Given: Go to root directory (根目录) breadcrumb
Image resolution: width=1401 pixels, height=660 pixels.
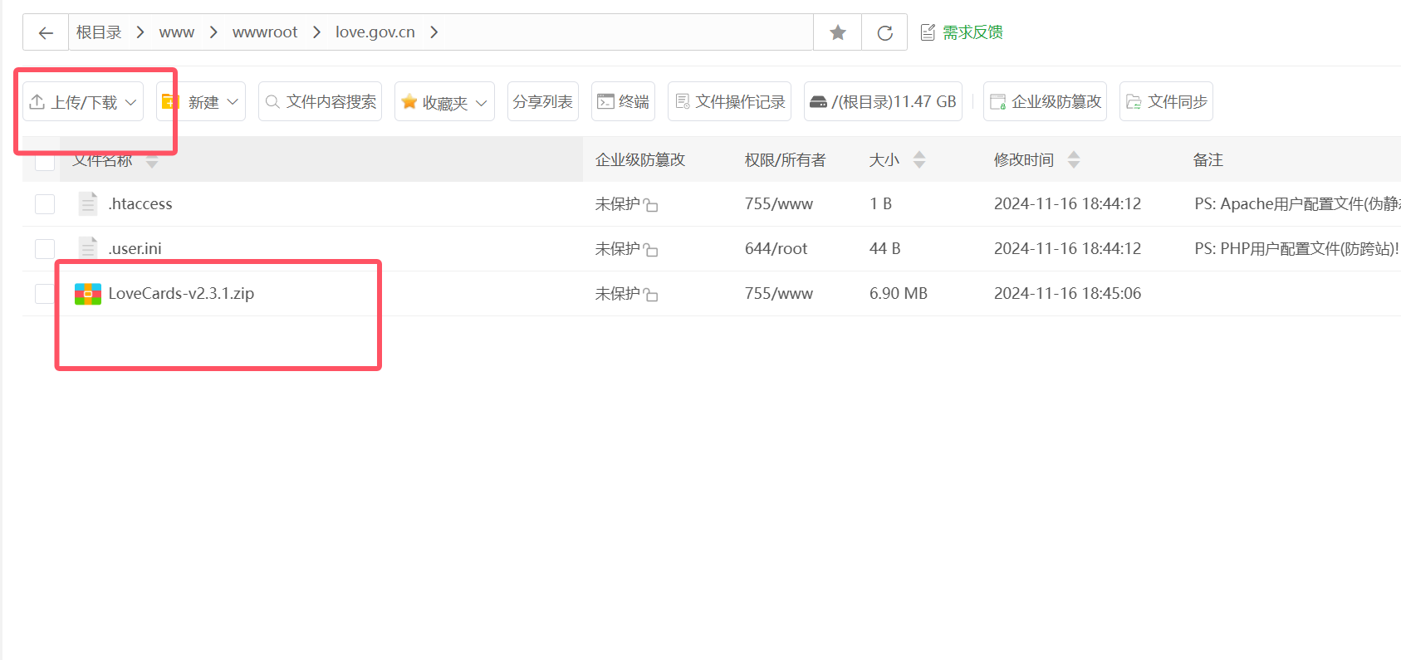Looking at the screenshot, I should tap(99, 32).
